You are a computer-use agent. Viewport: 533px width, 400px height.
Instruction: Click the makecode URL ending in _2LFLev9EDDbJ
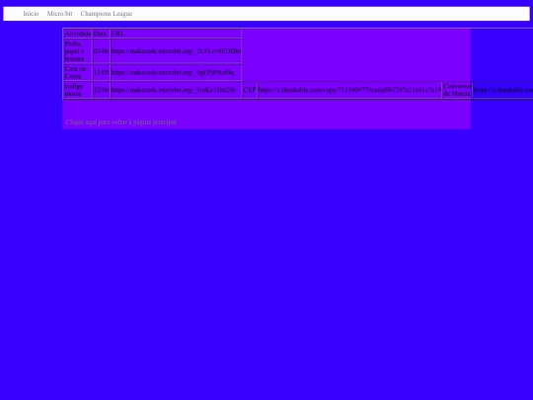click(176, 51)
